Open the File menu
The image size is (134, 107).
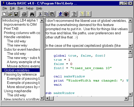pyautogui.click(x=5, y=8)
